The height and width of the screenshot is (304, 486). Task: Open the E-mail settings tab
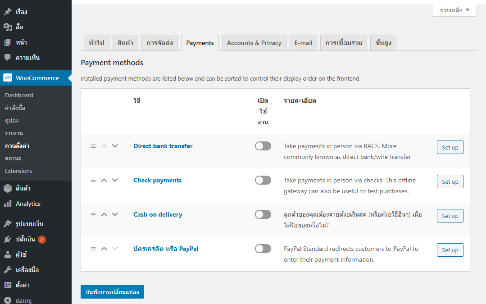click(x=304, y=43)
